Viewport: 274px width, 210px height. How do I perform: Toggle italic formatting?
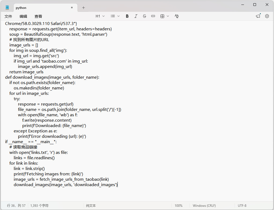(x=136, y=16)
